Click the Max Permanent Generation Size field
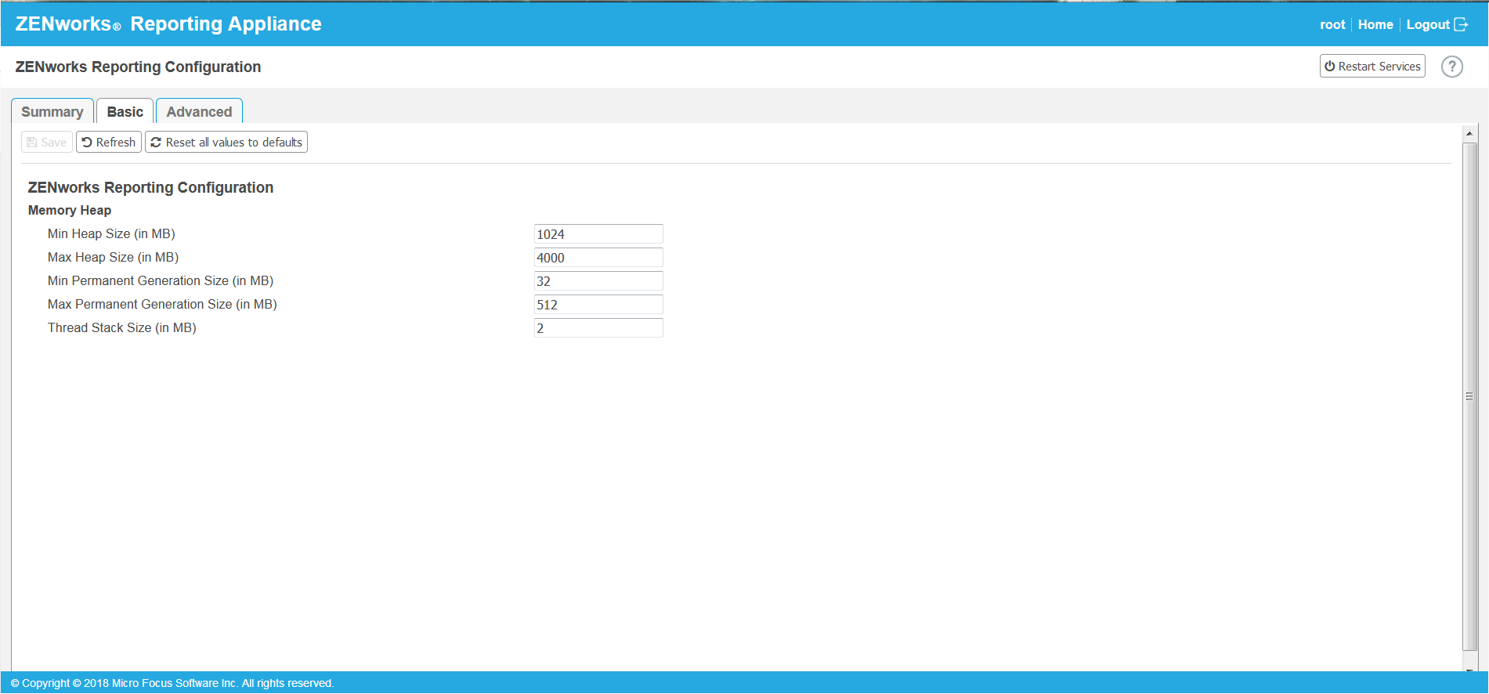 pyautogui.click(x=598, y=305)
